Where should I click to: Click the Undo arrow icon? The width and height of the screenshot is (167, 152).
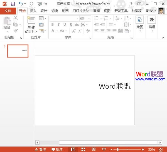coord(21,4)
